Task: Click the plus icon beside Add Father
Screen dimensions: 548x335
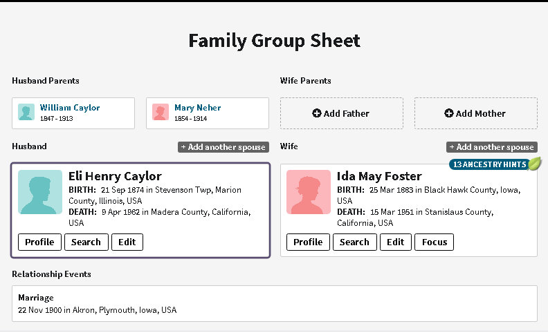Action: [x=317, y=113]
